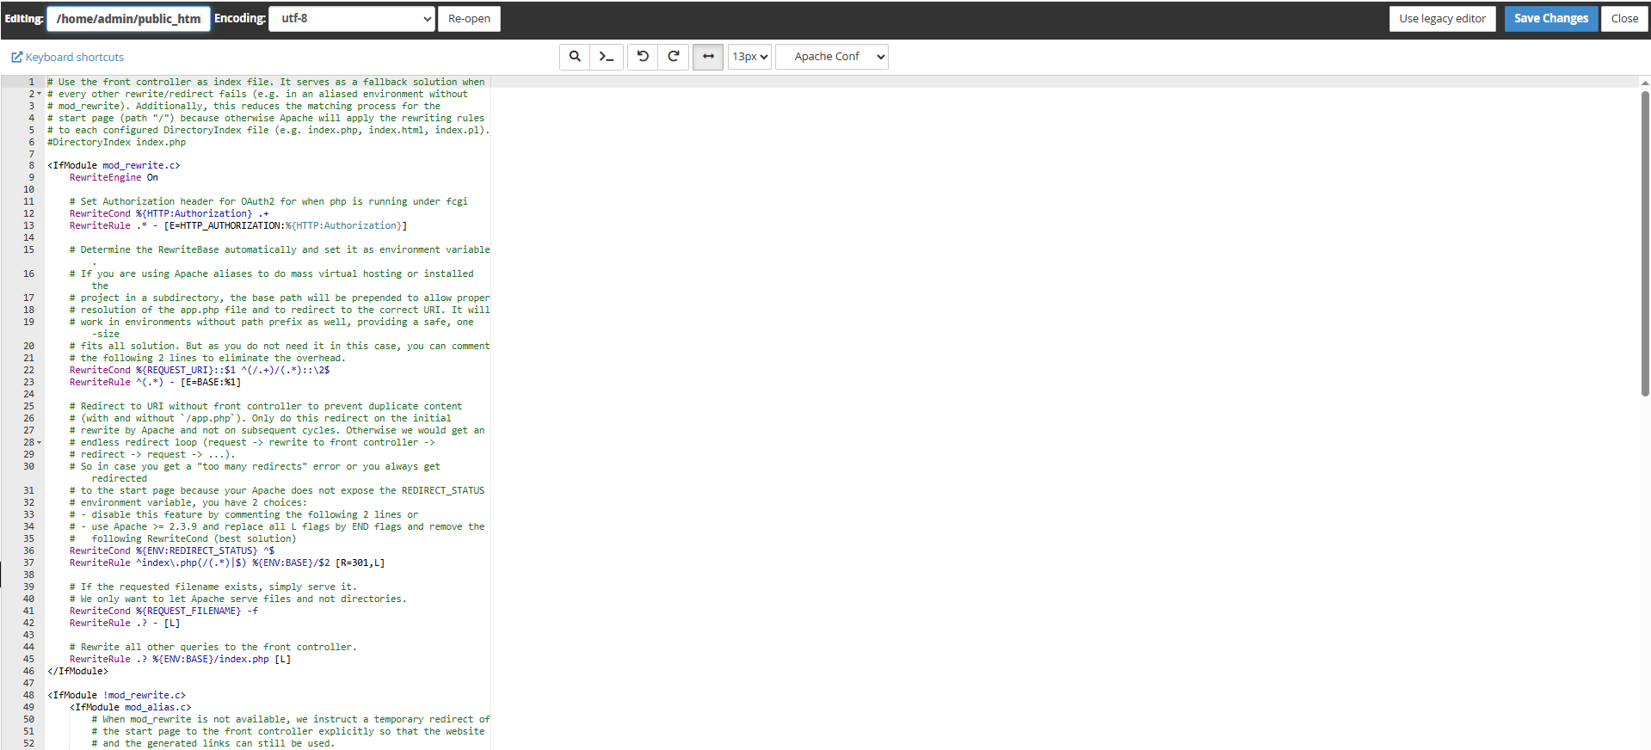Click the Re-open button
The width and height of the screenshot is (1651, 750).
coord(469,18)
